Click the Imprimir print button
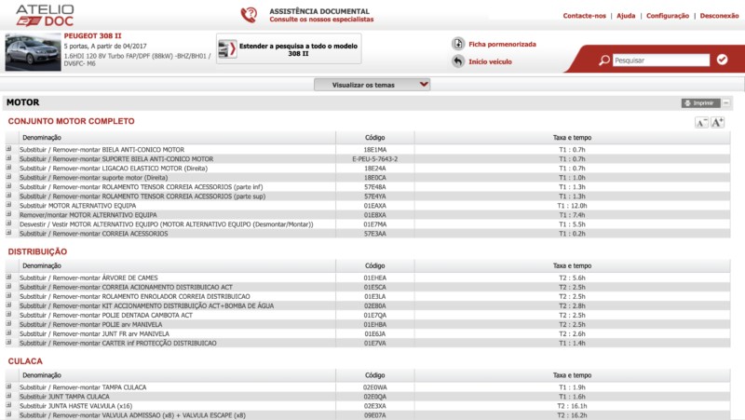This screenshot has width=745, height=420. 700,102
